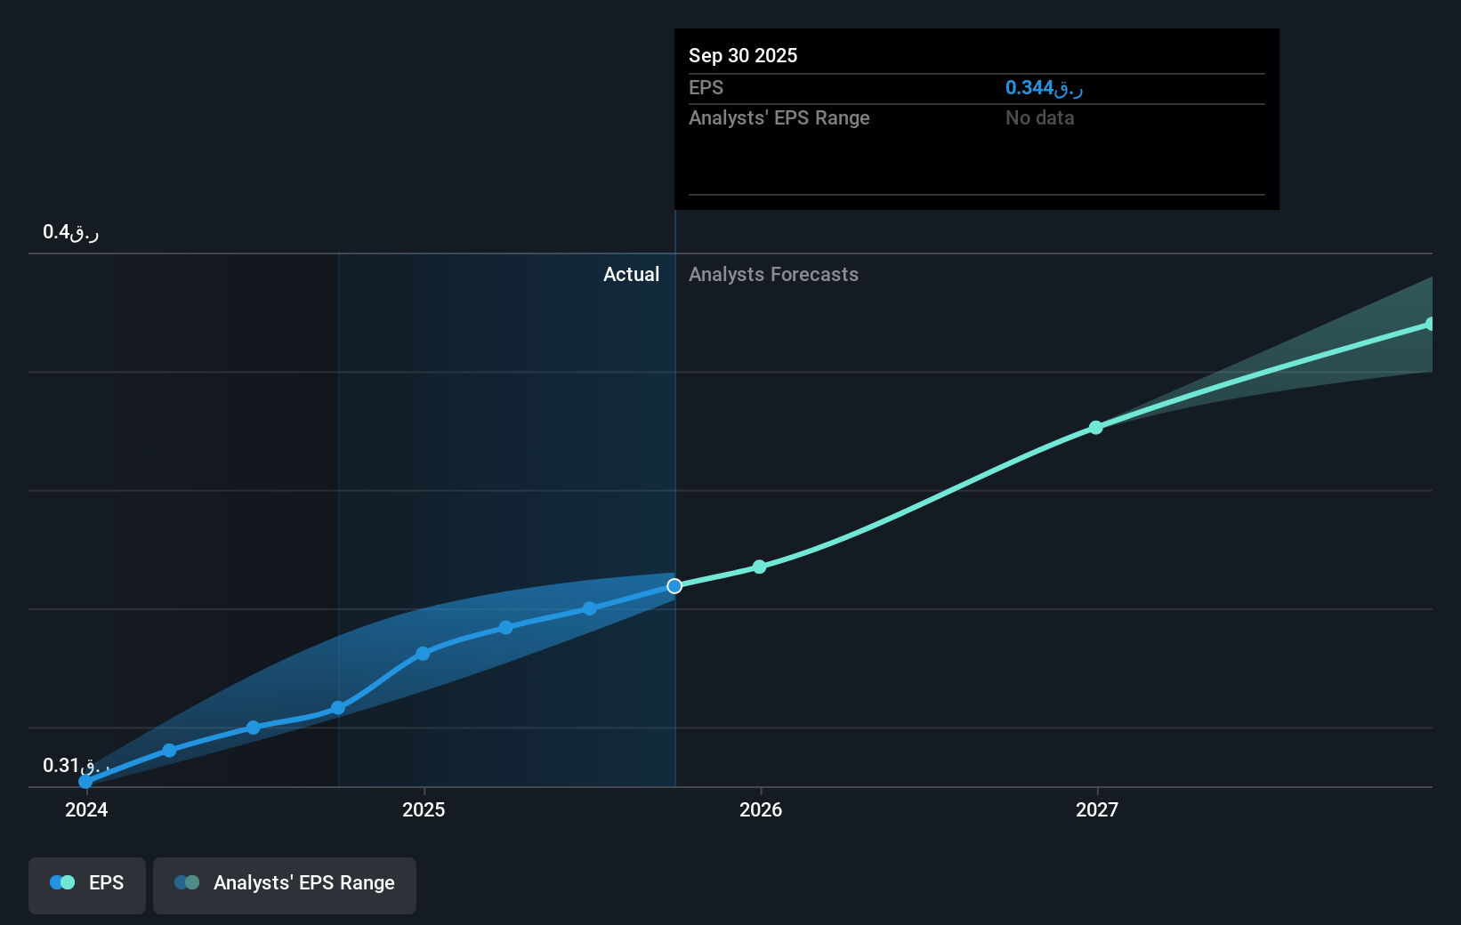Image resolution: width=1461 pixels, height=925 pixels.
Task: Toggle the Analysts' EPS Range series visibility
Action: (x=284, y=885)
